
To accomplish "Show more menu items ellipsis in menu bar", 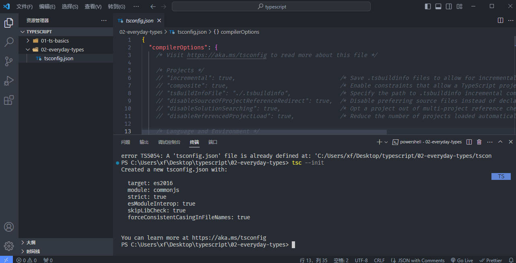I will click(x=136, y=6).
